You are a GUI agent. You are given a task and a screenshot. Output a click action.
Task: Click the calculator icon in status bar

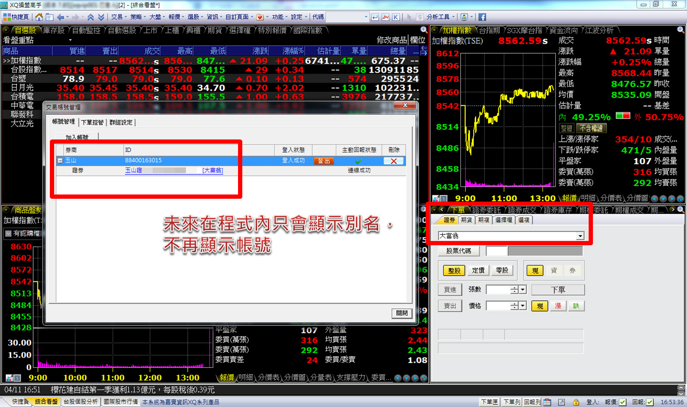pyautogui.click(x=547, y=402)
